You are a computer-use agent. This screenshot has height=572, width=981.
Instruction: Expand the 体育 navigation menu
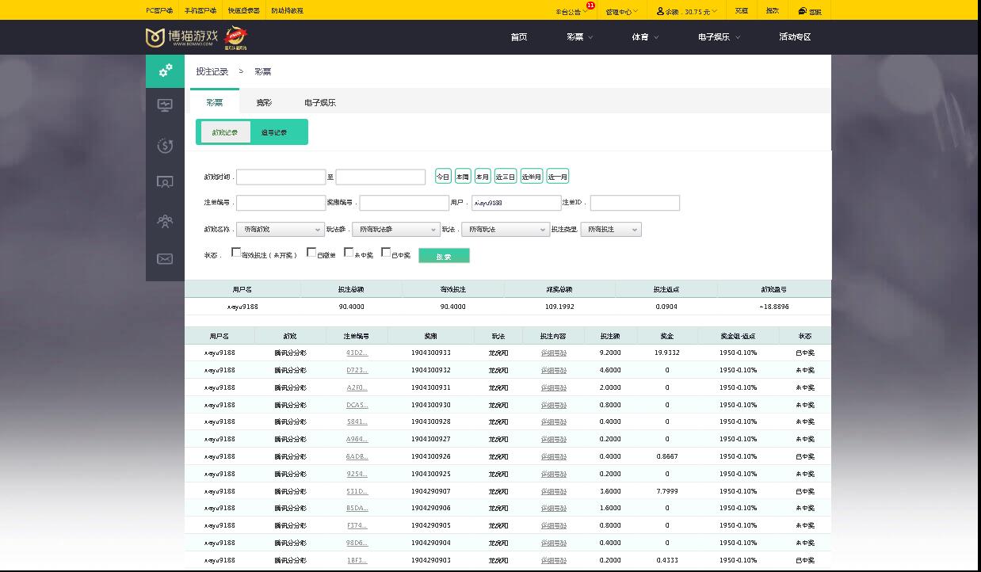click(644, 37)
